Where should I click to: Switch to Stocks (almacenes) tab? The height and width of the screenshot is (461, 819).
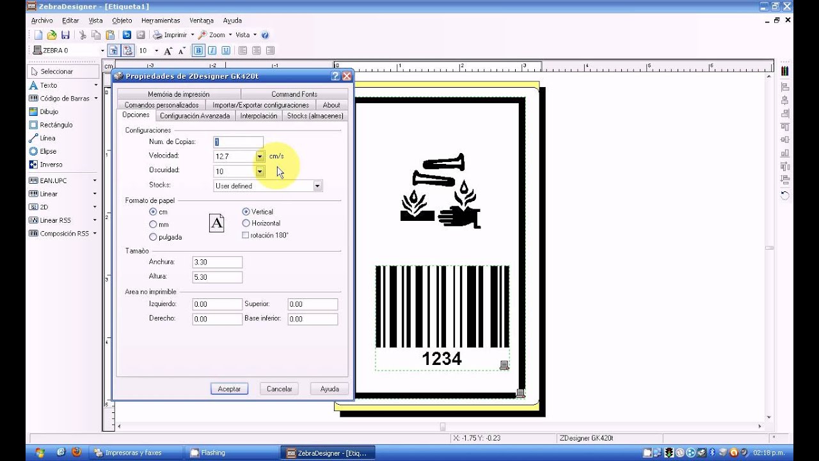315,116
